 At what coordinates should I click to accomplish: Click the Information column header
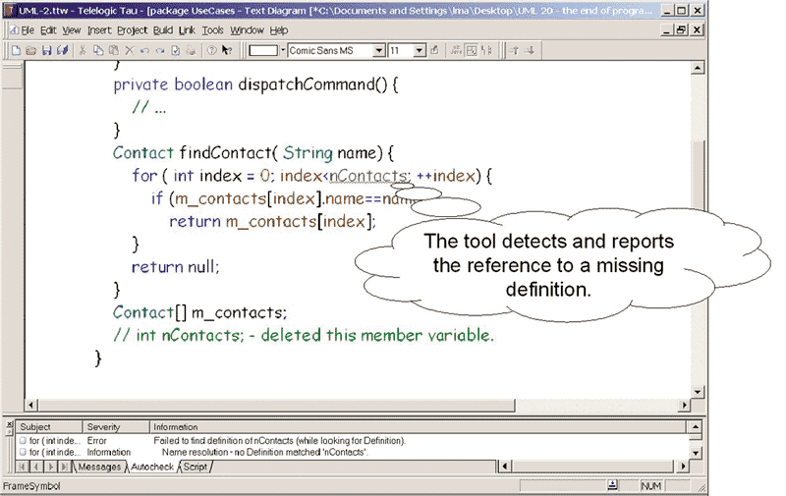point(175,427)
